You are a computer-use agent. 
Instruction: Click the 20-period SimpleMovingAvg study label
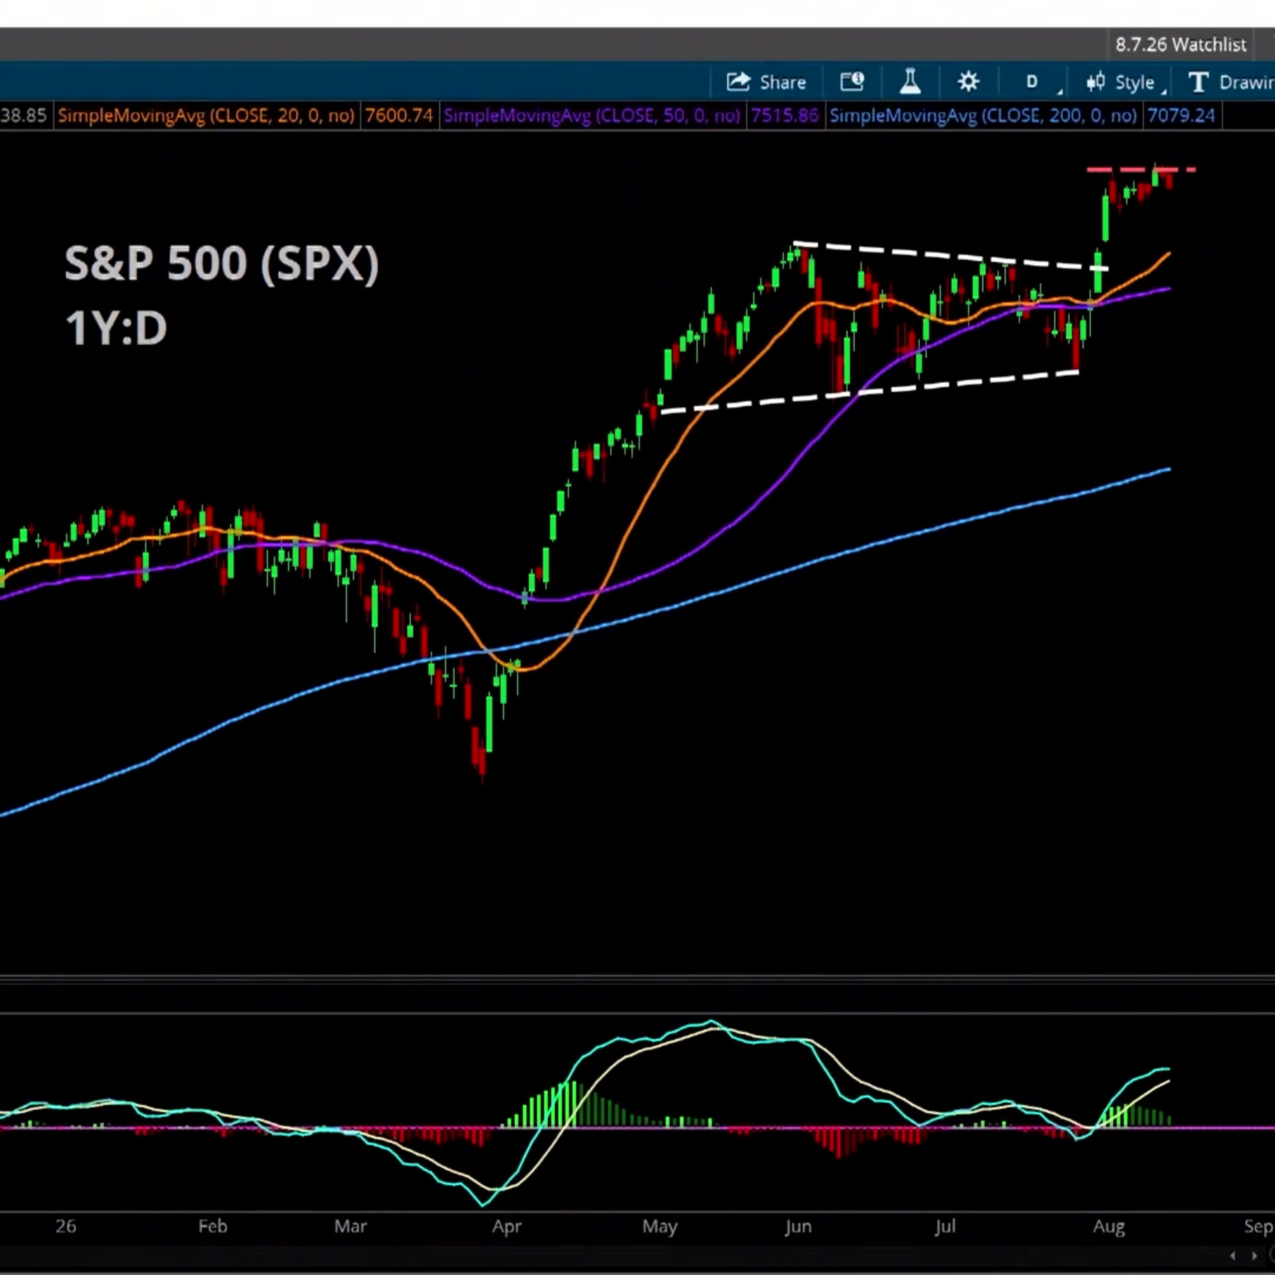(206, 116)
